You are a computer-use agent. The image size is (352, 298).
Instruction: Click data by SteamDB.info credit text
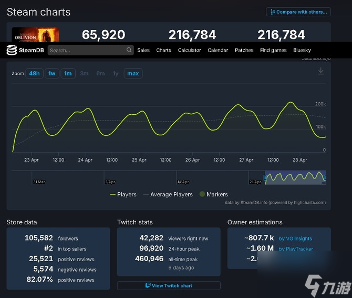[x=275, y=202]
